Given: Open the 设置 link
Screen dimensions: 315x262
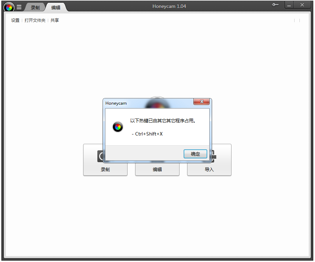Looking at the screenshot, I should pyautogui.click(x=15, y=20).
